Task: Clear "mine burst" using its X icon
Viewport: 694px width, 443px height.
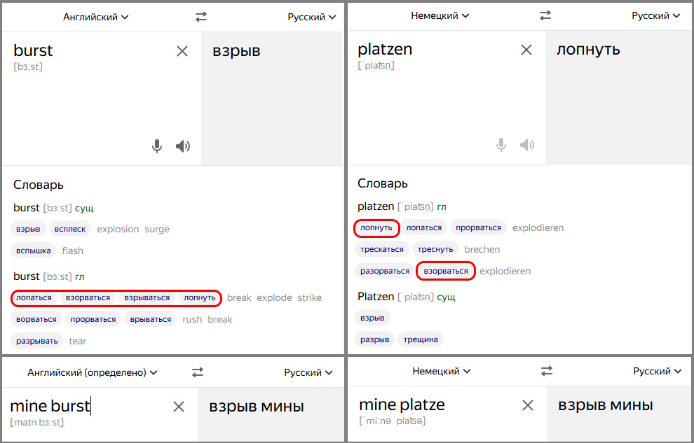Action: click(x=179, y=406)
